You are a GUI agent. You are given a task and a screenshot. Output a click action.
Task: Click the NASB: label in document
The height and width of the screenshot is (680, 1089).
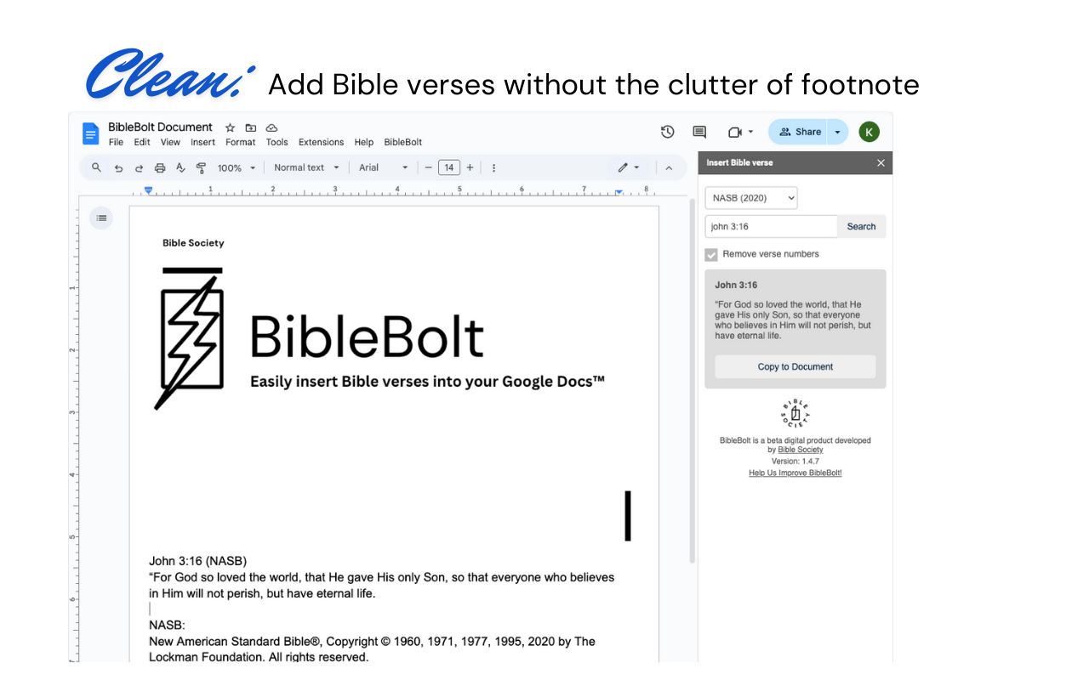pos(167,625)
